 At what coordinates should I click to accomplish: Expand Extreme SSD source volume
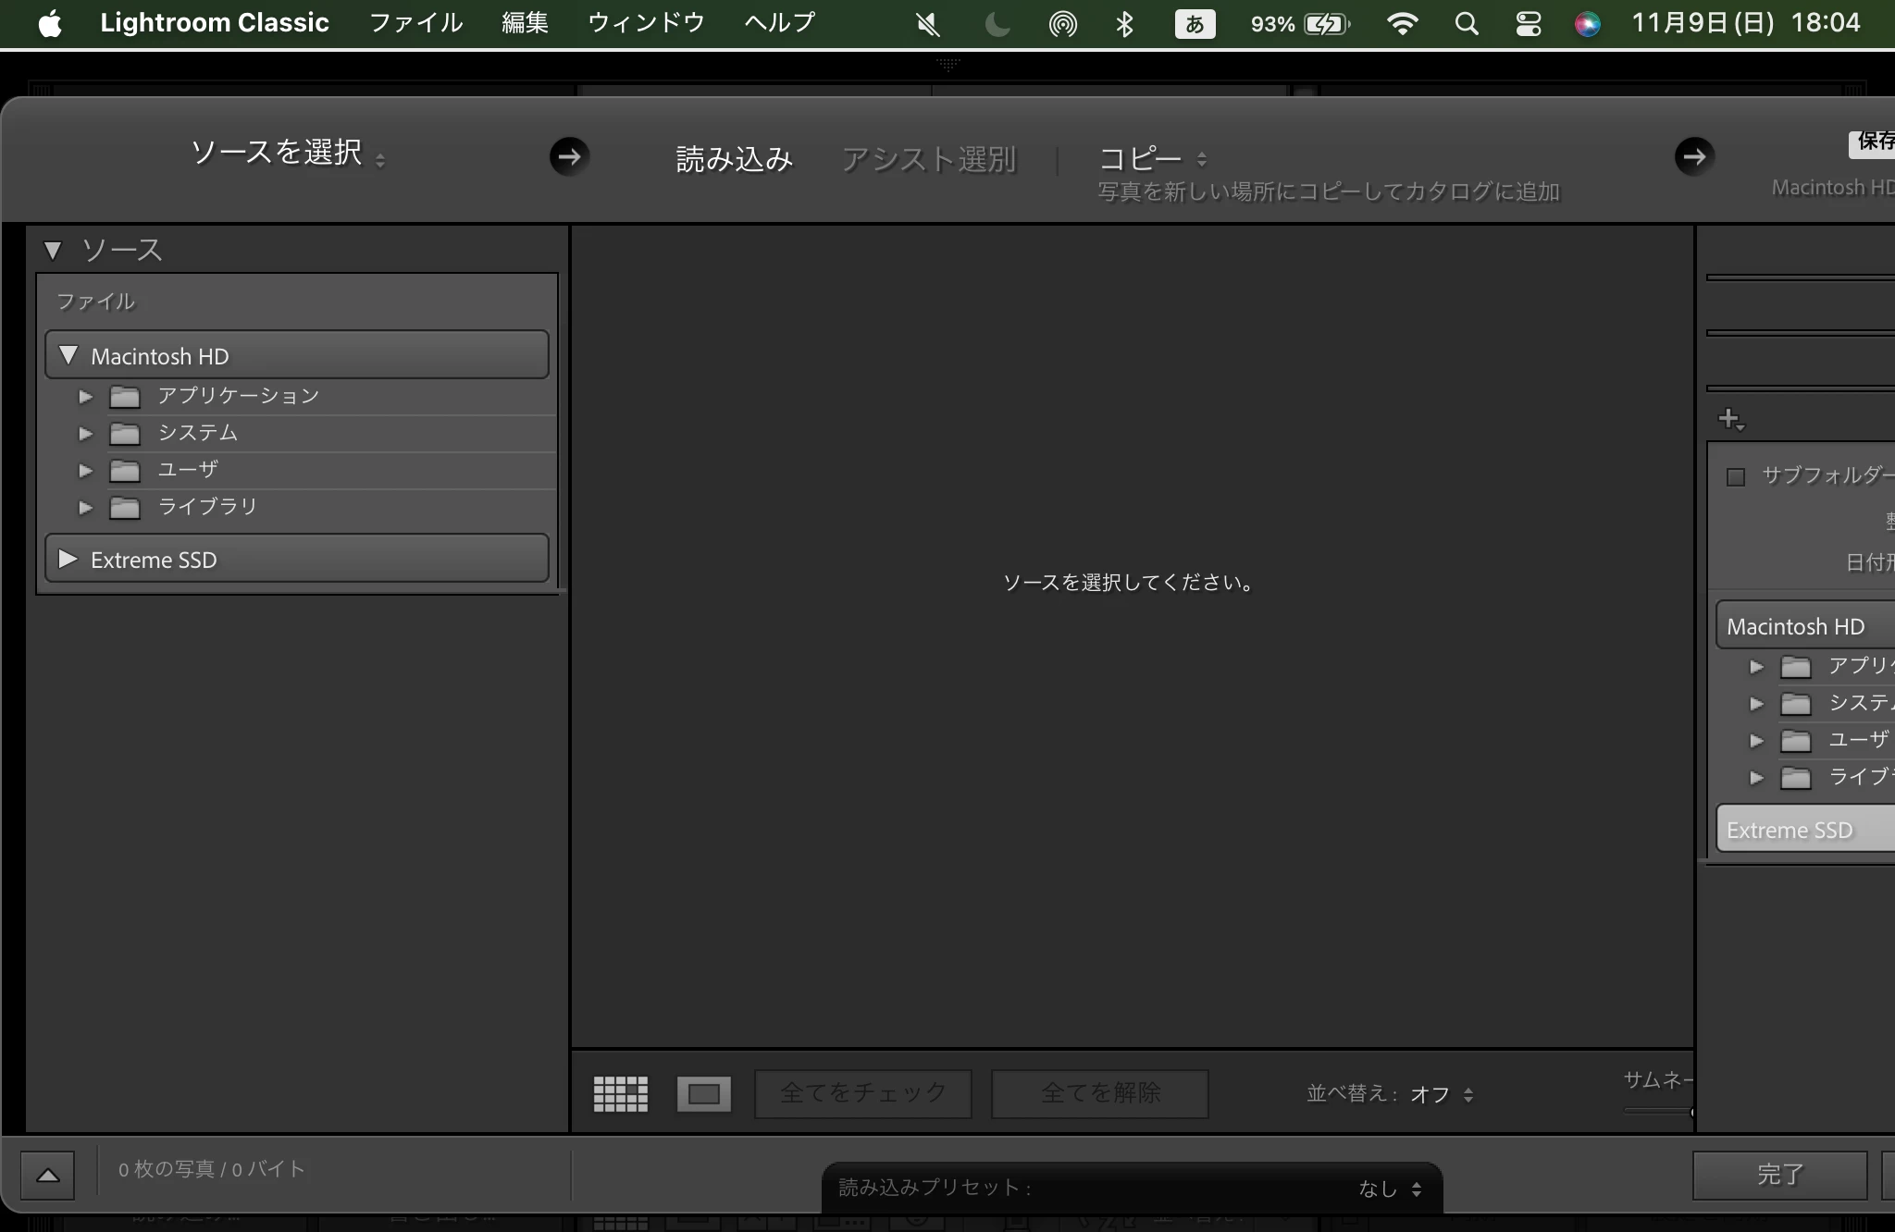pos(68,560)
